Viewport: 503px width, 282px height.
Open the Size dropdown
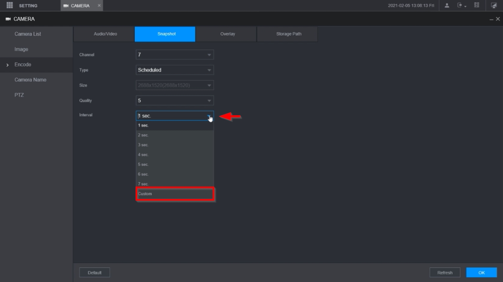[175, 85]
